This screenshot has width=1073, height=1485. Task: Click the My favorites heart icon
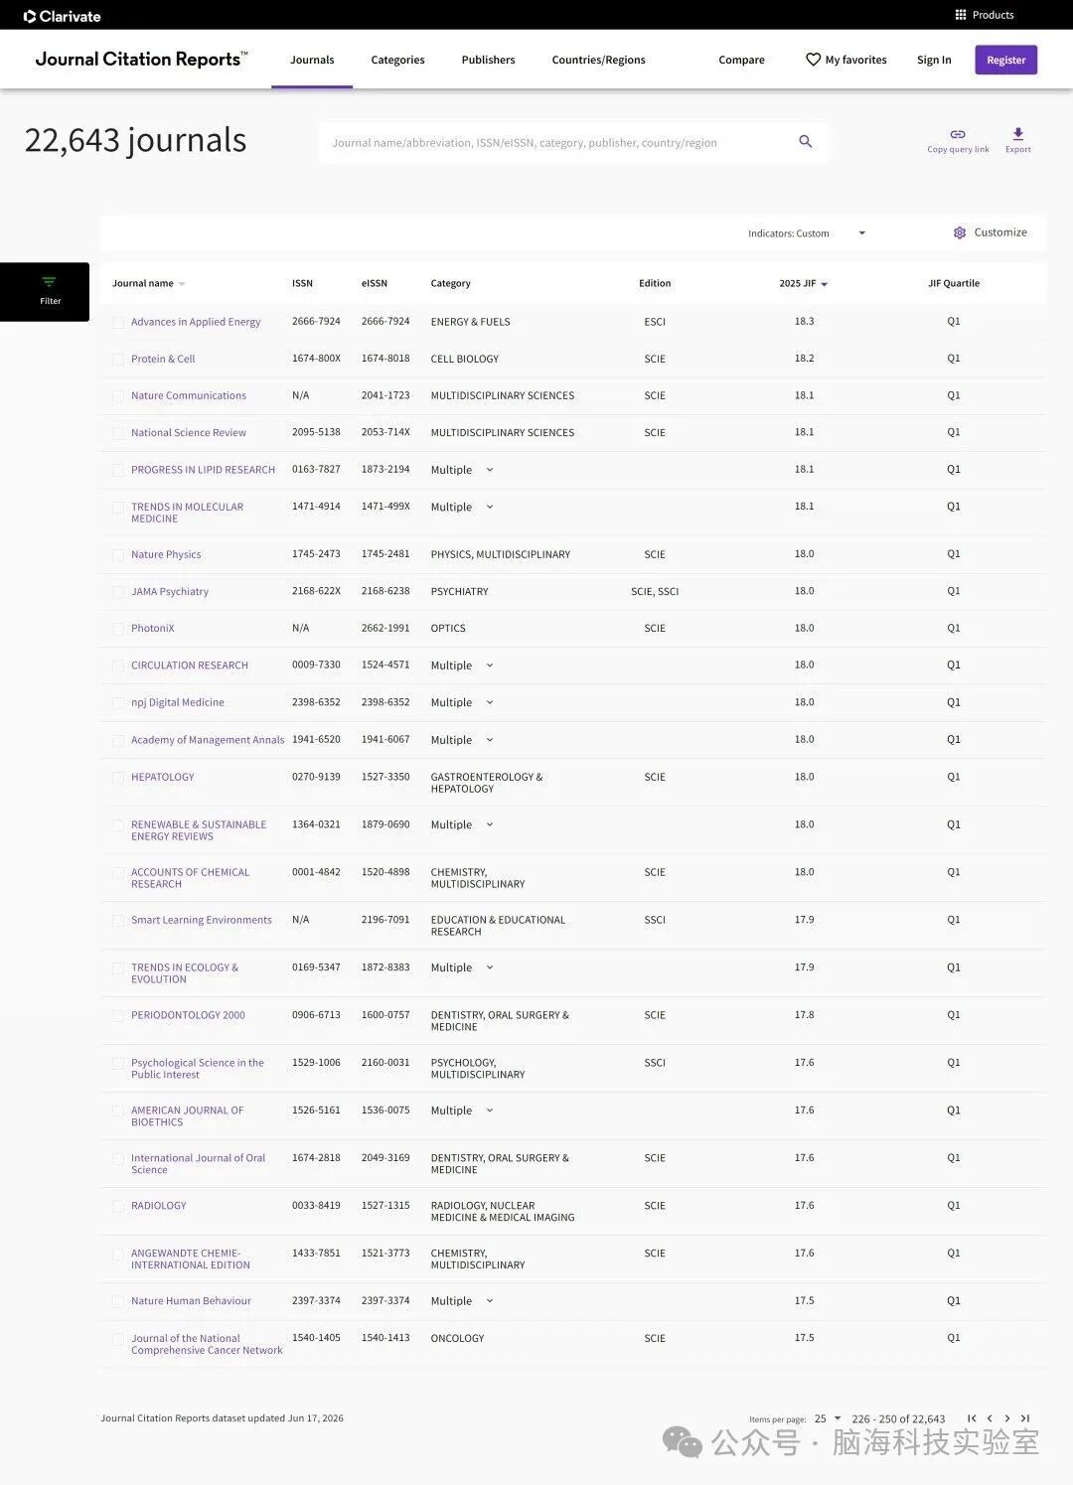pyautogui.click(x=813, y=60)
